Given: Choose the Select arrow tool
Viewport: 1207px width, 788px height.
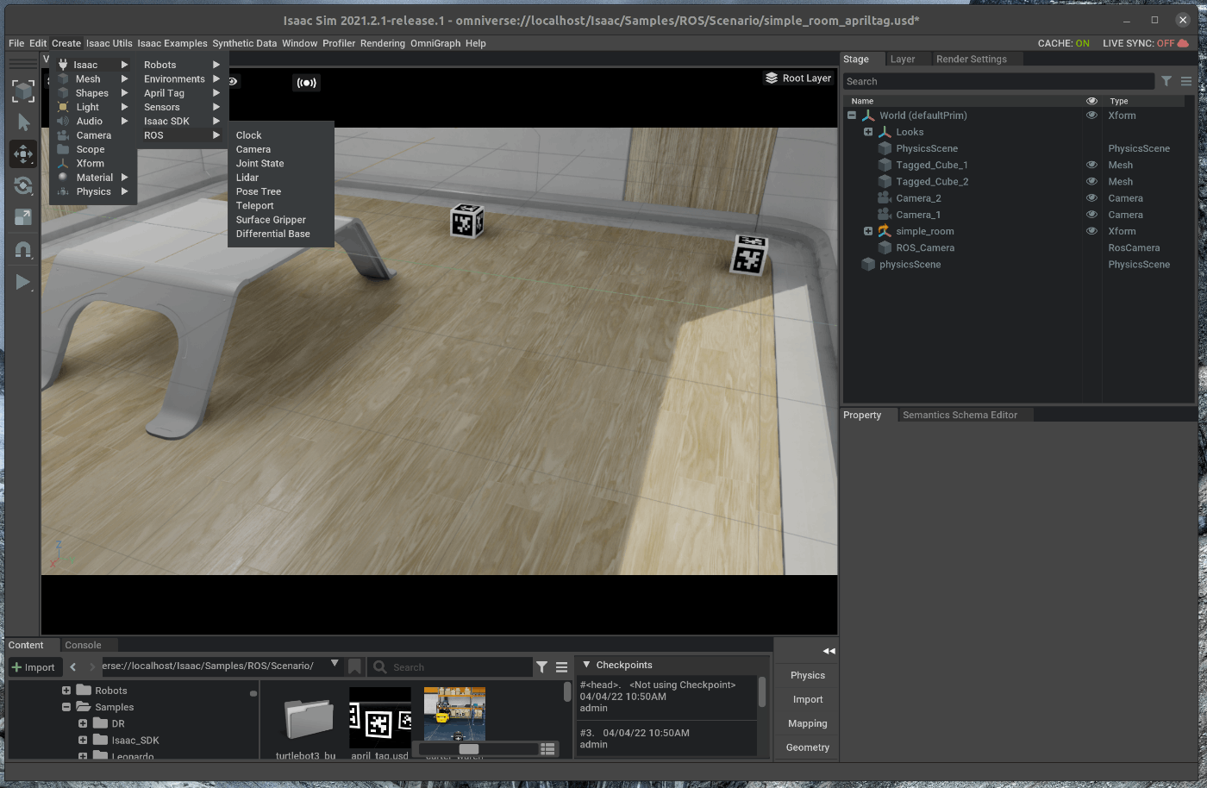Looking at the screenshot, I should [23, 122].
